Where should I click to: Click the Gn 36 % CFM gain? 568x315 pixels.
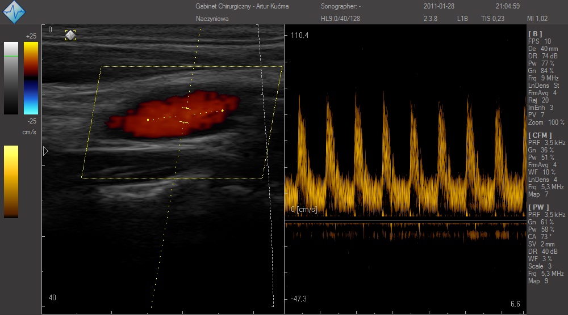pos(541,150)
